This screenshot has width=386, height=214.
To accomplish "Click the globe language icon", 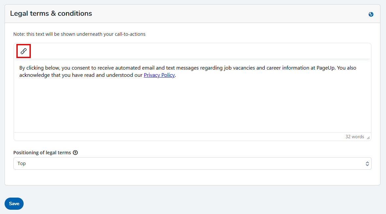I will point(371,14).
